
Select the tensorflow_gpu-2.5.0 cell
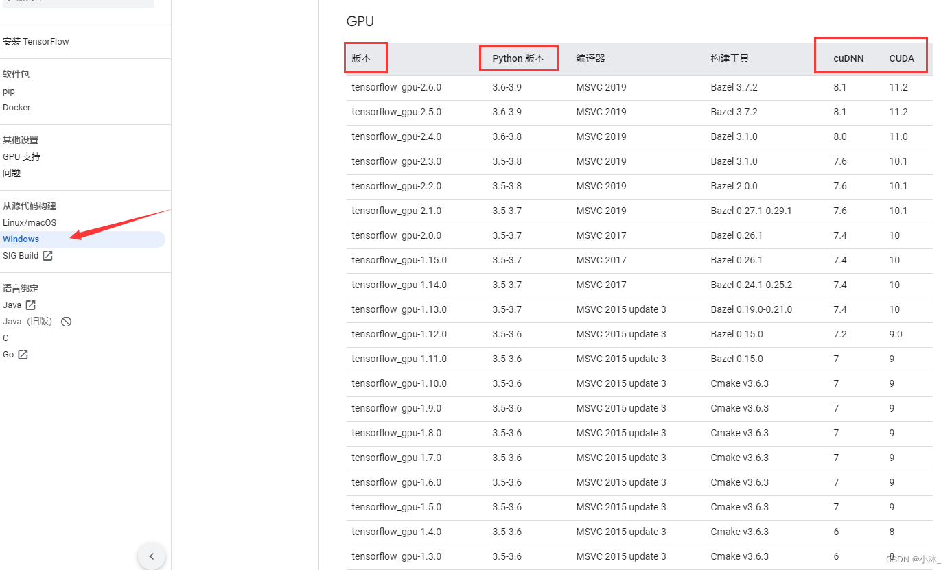coord(397,112)
